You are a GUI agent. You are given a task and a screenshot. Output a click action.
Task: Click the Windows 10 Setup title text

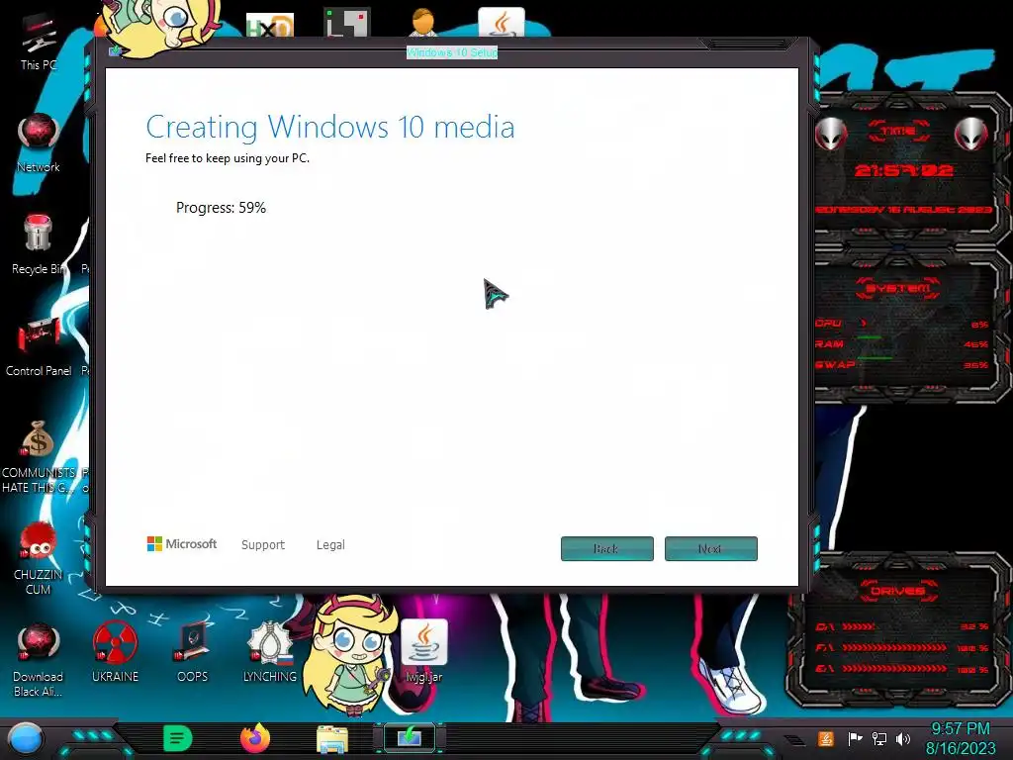pos(451,52)
